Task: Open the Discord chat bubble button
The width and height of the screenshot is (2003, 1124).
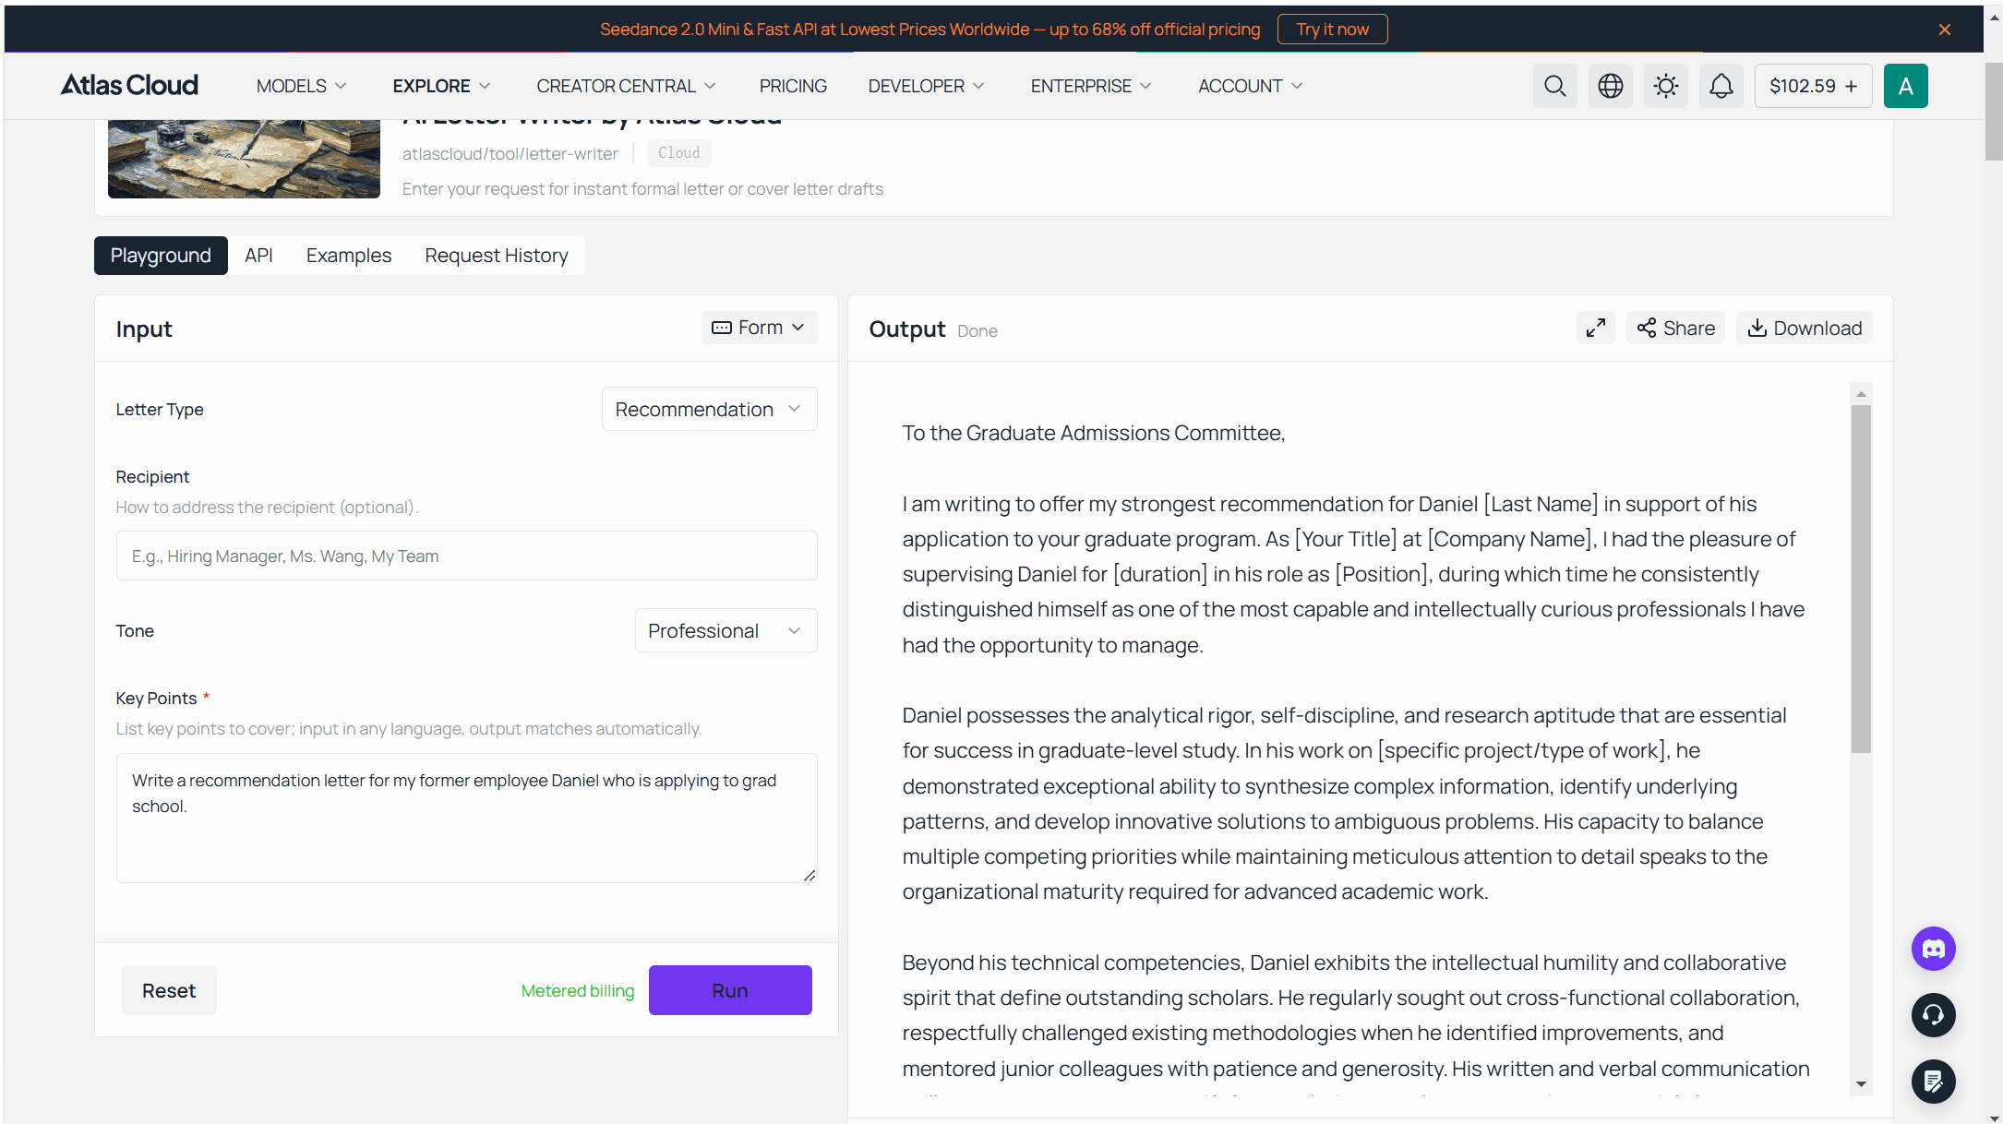Action: [1933, 949]
